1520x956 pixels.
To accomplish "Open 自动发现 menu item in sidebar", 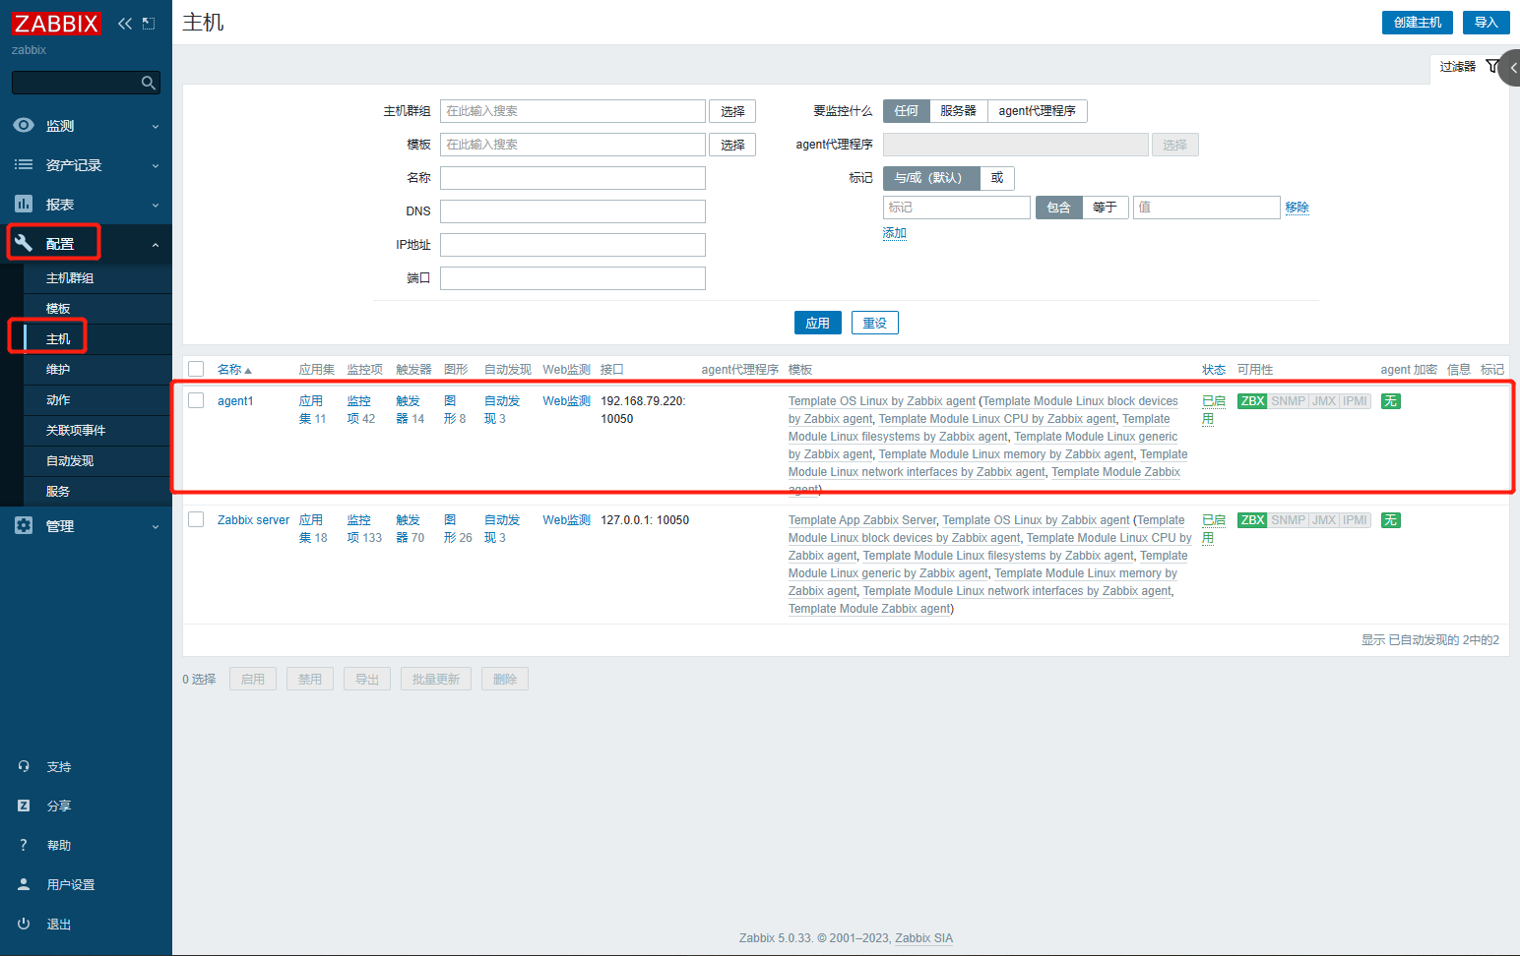I will tap(97, 461).
